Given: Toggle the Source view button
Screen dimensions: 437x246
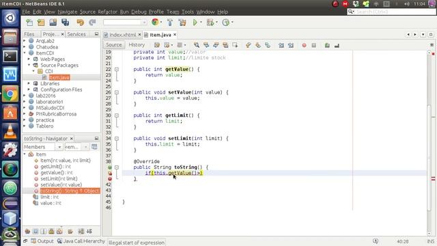Looking at the screenshot, I should click(114, 45).
